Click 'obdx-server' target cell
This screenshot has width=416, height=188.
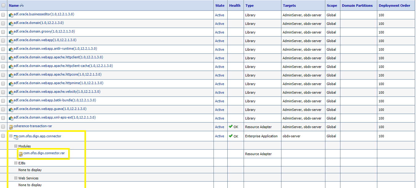(x=292, y=136)
